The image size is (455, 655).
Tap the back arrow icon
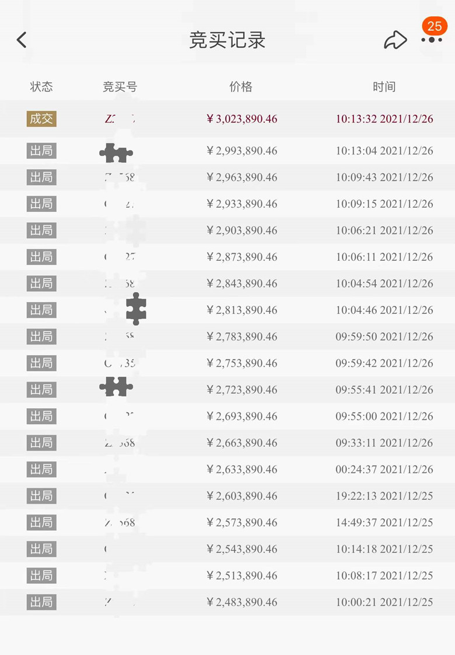click(x=22, y=40)
